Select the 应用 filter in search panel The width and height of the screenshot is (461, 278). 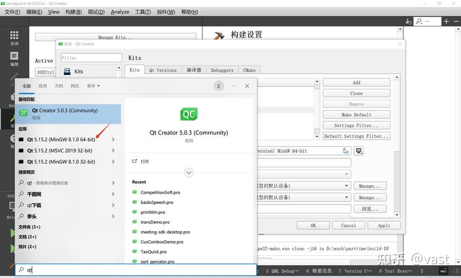pos(43,86)
